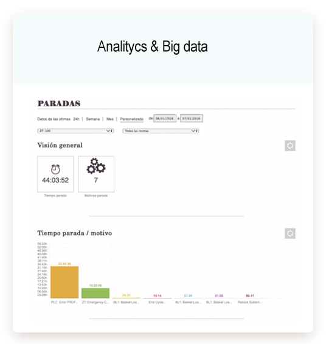The width and height of the screenshot is (329, 344).
Task: Open the Todas las recetas dropdown
Action: (x=161, y=131)
